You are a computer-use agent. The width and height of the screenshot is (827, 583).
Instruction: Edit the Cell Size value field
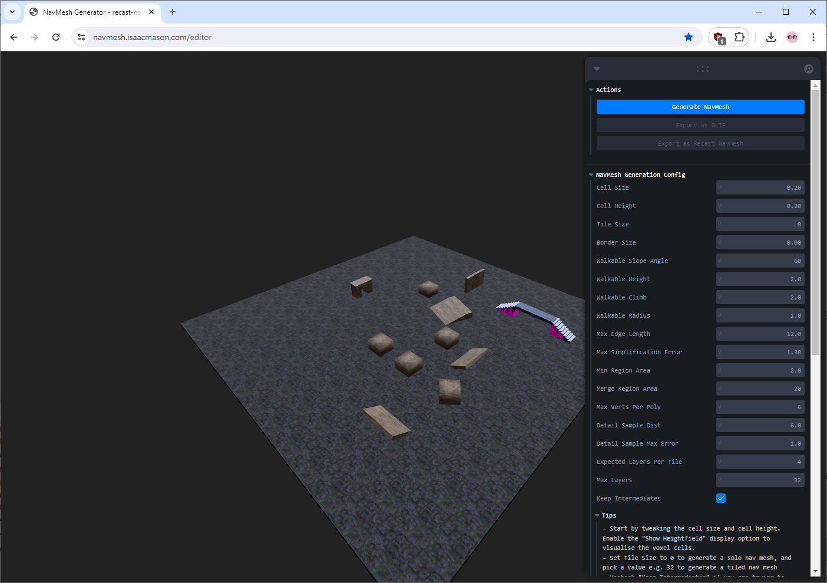click(760, 187)
